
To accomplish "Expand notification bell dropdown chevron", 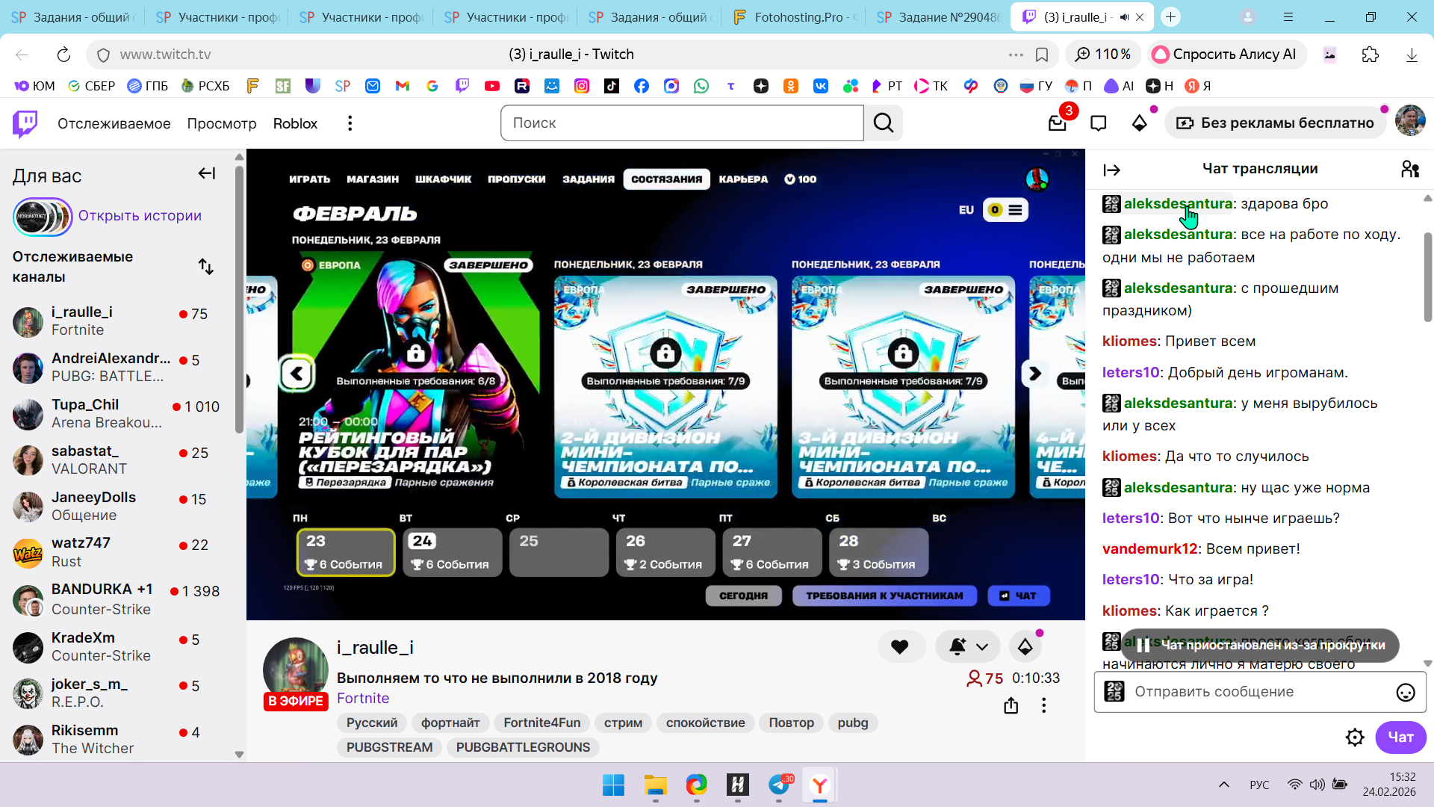I will (x=982, y=647).
